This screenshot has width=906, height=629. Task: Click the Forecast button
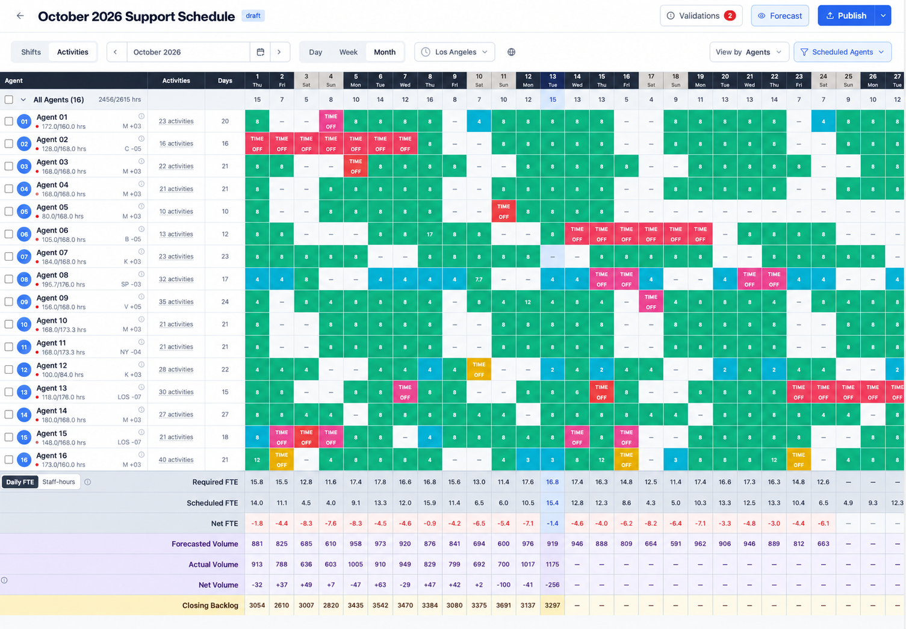tap(780, 16)
